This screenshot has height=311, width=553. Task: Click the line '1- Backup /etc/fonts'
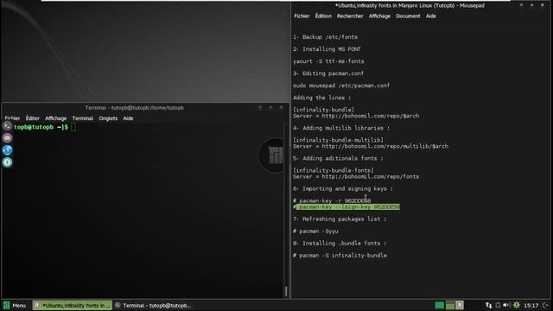[325, 37]
